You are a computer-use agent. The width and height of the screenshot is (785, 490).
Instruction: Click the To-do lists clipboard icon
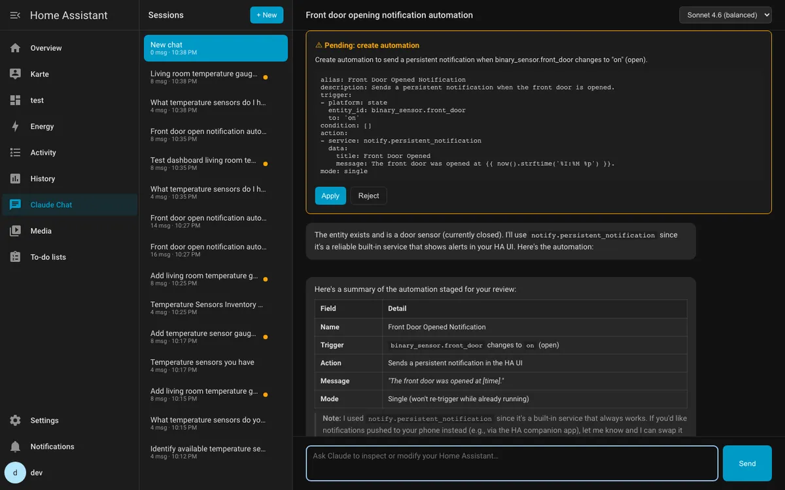[16, 257]
